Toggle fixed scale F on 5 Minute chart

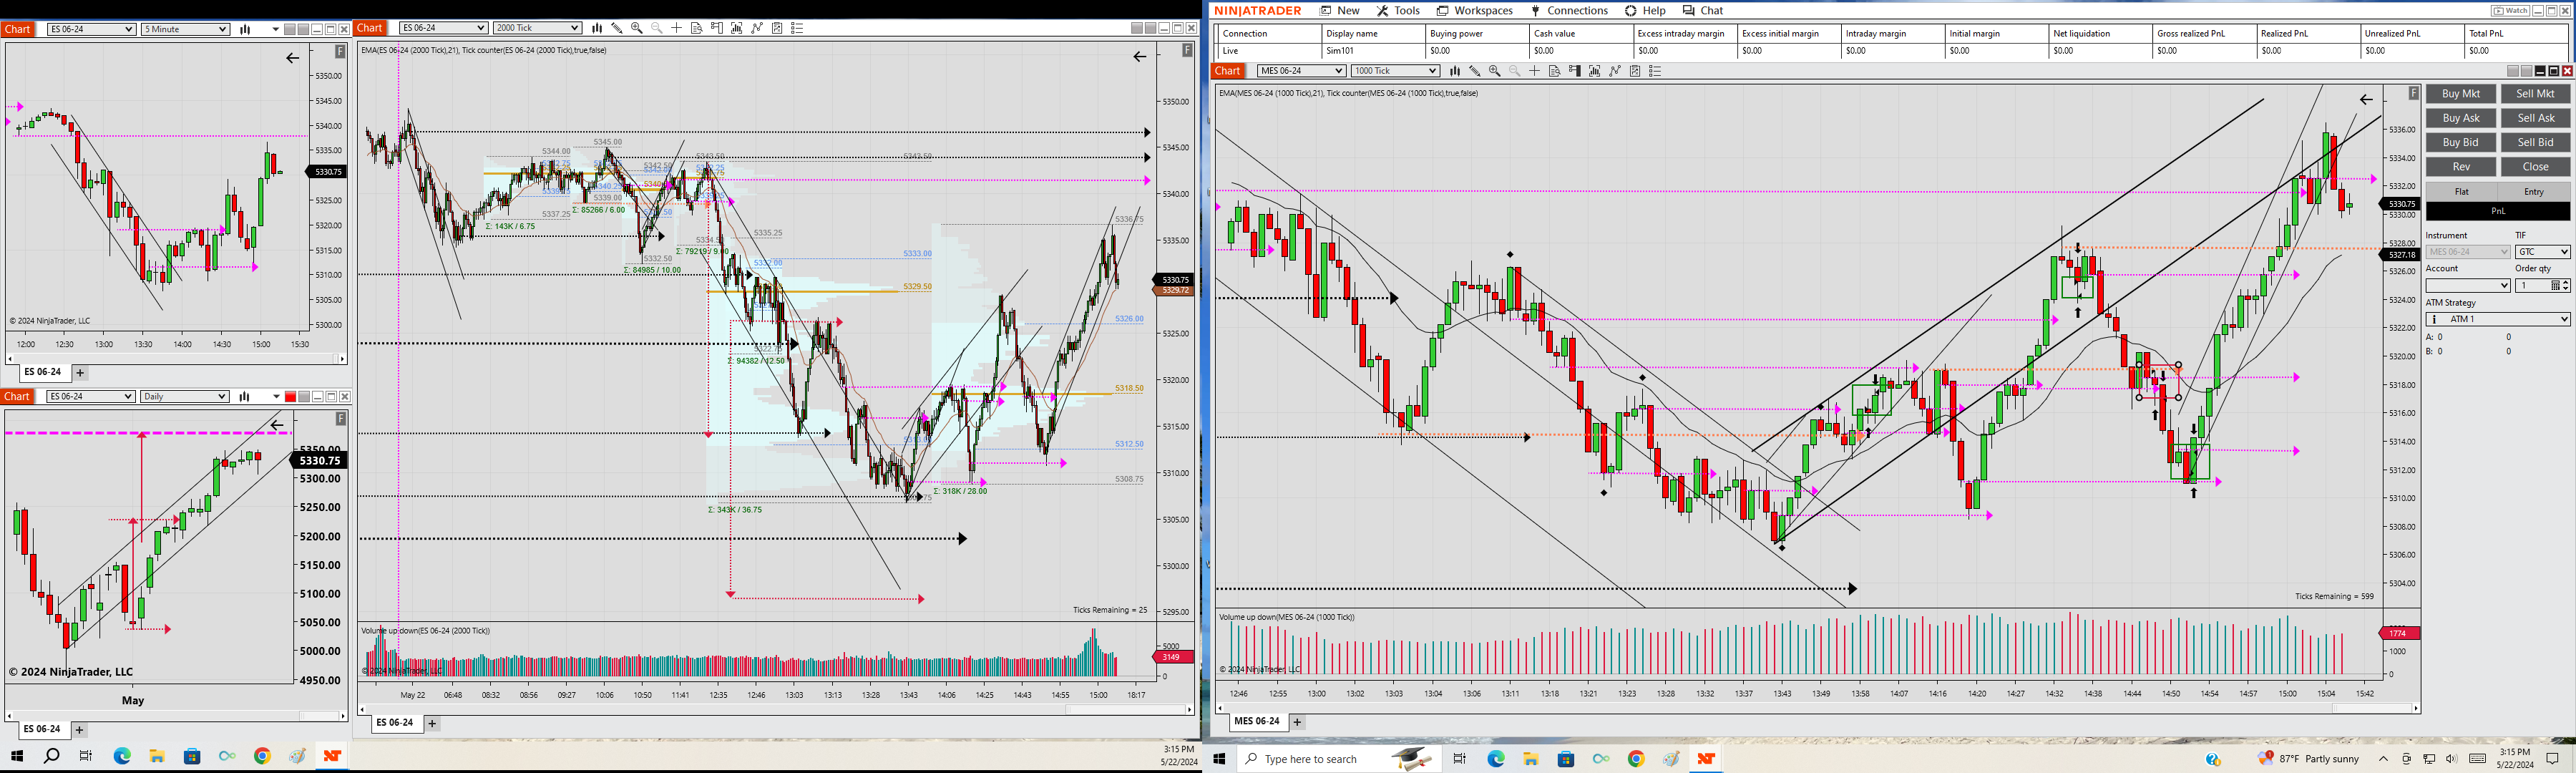(341, 51)
